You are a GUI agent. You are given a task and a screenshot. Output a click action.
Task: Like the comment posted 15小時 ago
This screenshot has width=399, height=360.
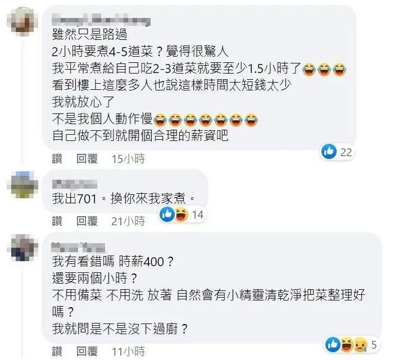57,159
